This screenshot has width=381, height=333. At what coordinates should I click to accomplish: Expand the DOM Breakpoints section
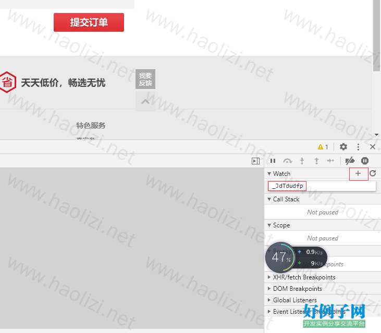[297, 289]
